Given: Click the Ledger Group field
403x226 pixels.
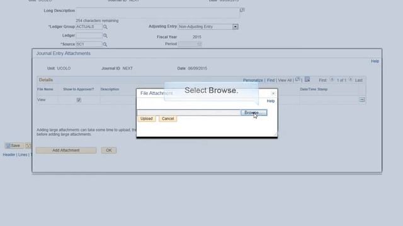Looking at the screenshot, I should point(89,26).
